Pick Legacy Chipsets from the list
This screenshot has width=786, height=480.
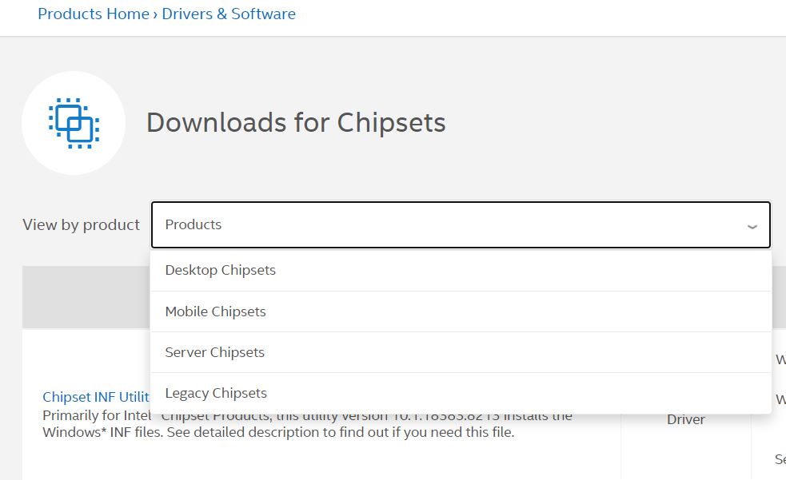tap(216, 392)
